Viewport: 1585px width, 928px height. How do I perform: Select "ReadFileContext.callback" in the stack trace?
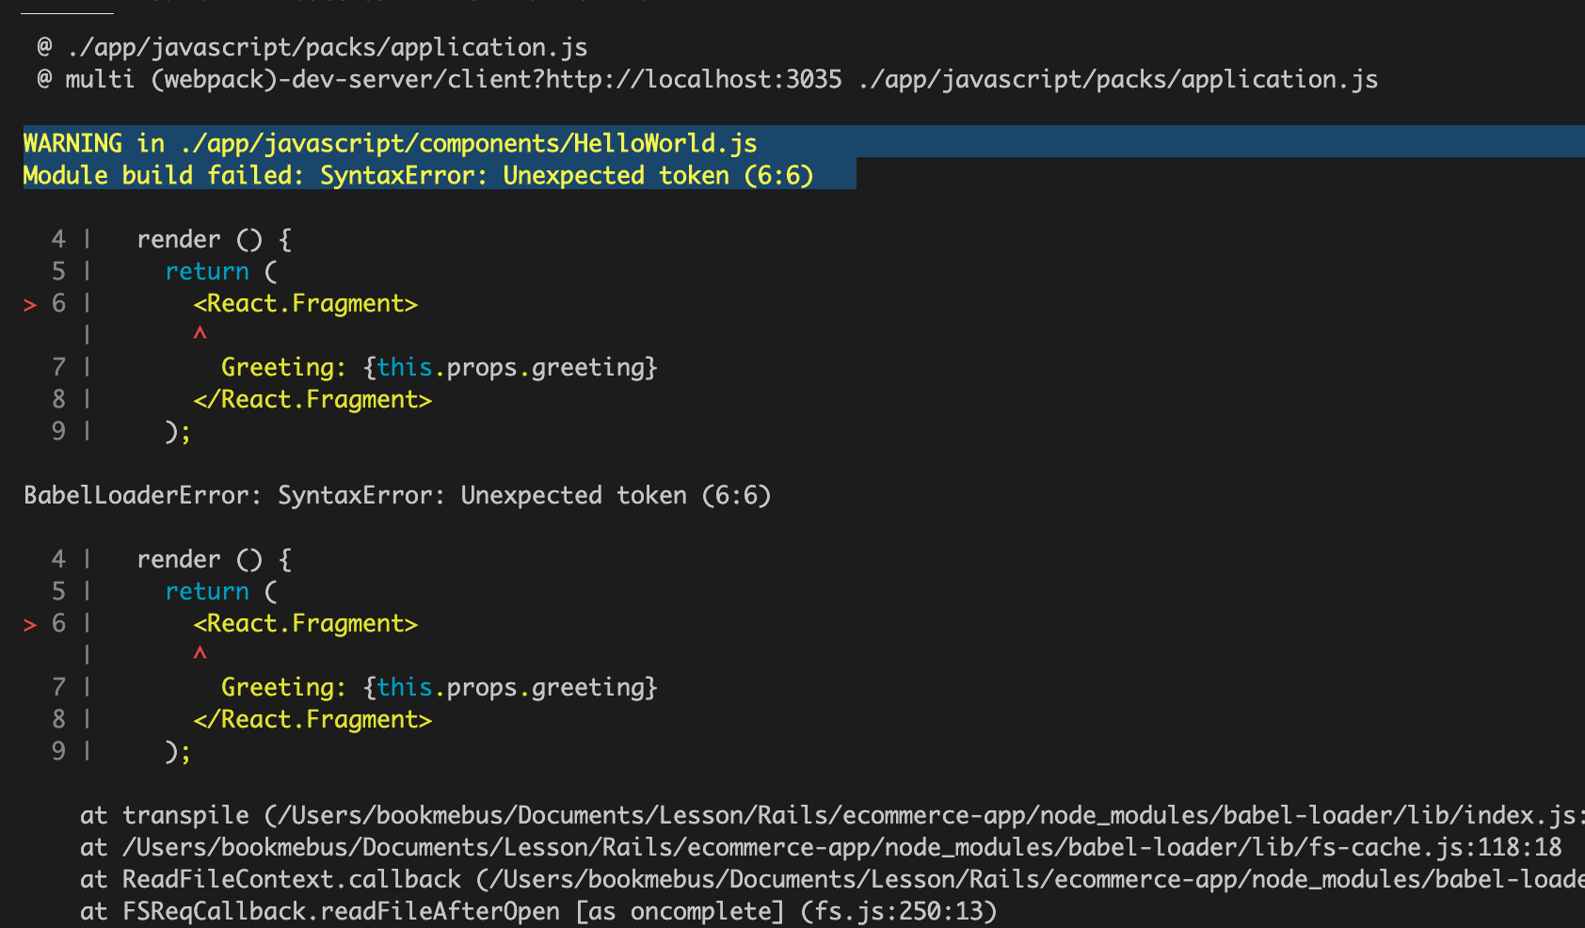[x=292, y=880]
